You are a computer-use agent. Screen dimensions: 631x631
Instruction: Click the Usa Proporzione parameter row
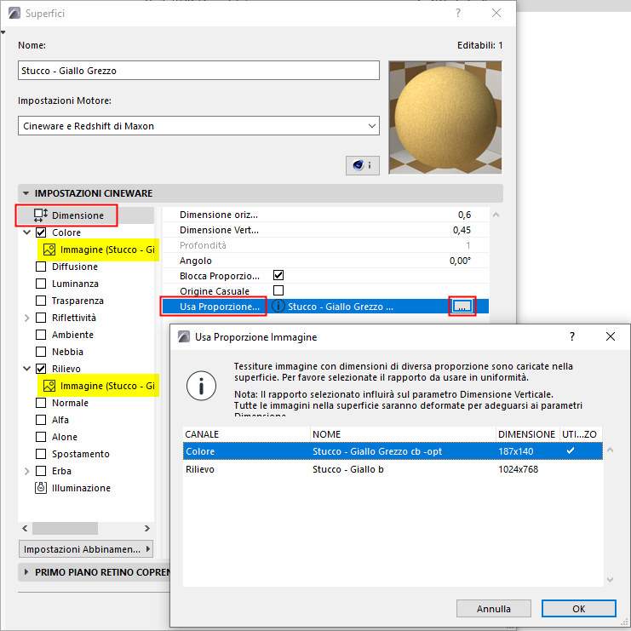pos(325,307)
